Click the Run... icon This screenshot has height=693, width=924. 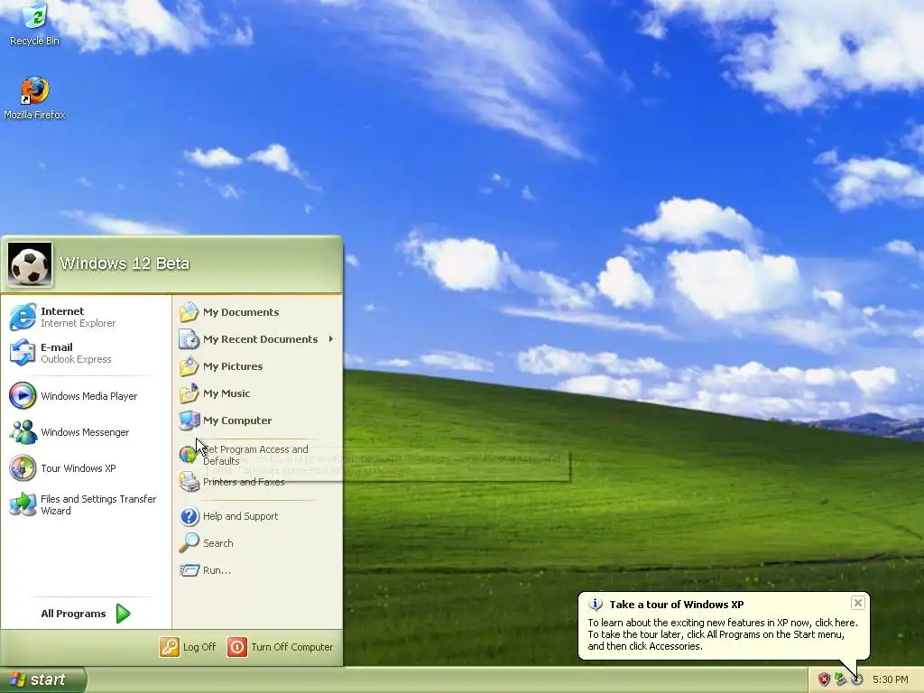189,570
